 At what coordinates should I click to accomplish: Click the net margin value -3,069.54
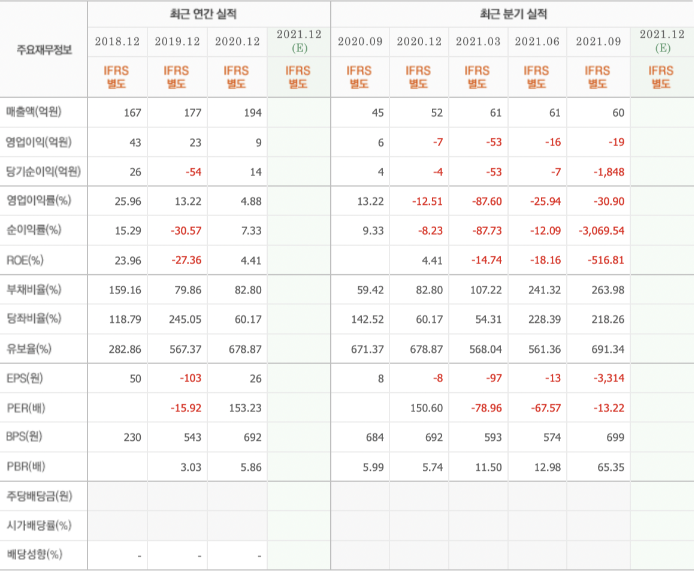tap(602, 231)
